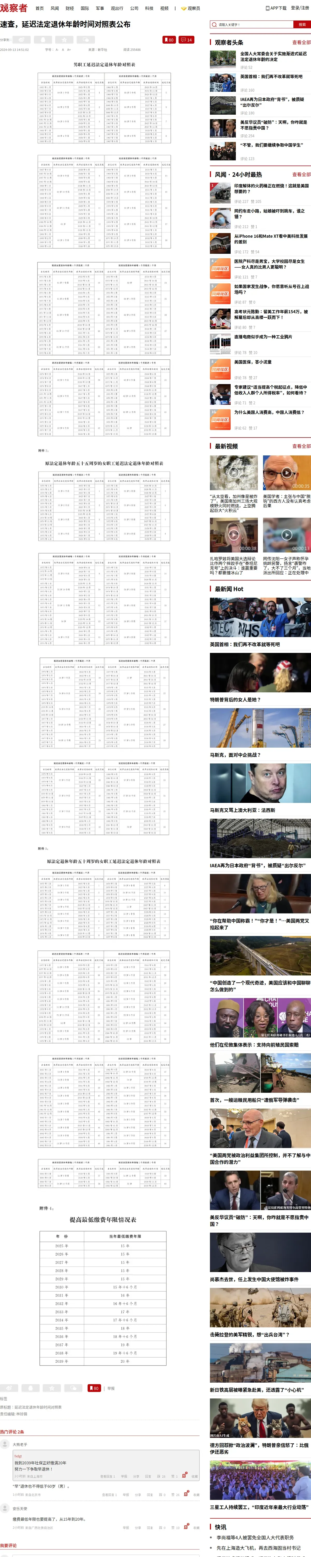
Task: Share via Weibo icon under the title
Action: point(22,40)
